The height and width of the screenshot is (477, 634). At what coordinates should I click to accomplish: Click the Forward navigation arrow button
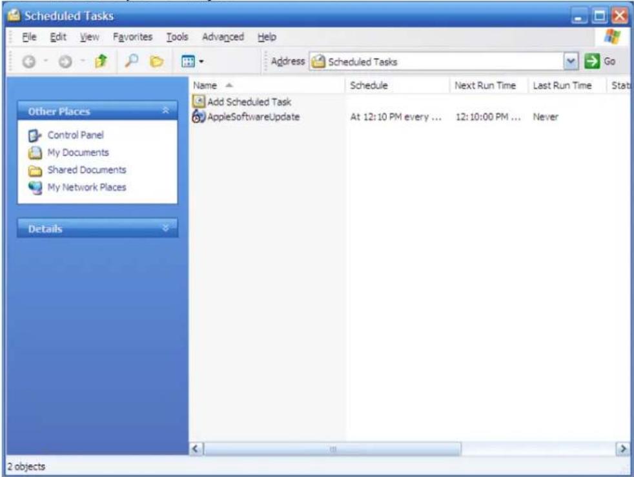(65, 61)
